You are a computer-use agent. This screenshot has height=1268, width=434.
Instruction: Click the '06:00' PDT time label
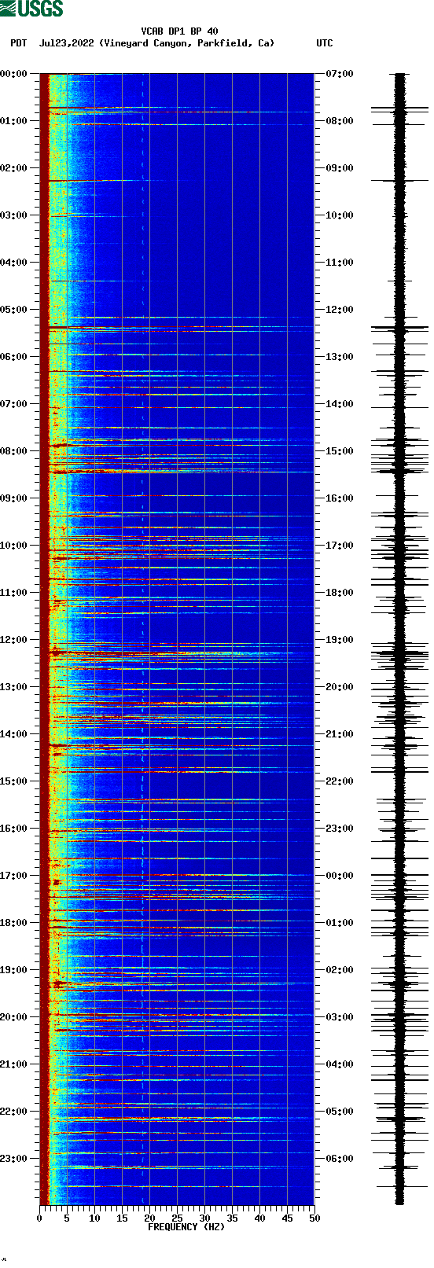tap(14, 357)
